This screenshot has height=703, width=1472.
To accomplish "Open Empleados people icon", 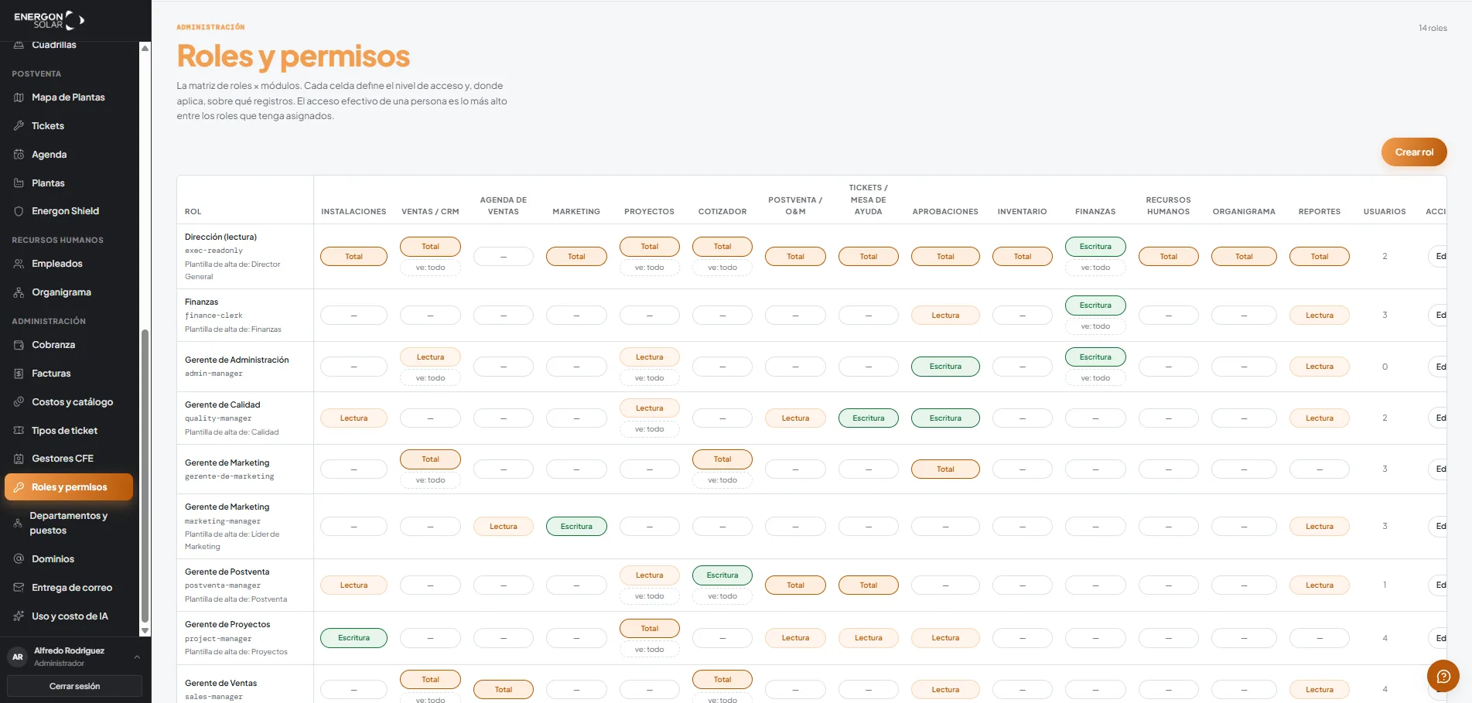I will (19, 264).
